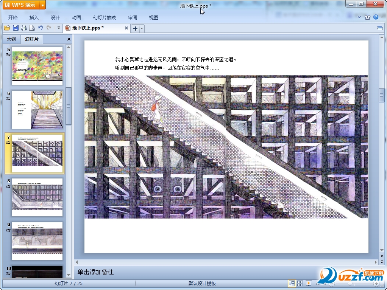Redo the last undone action
This screenshot has height=290, width=387.
[49, 28]
